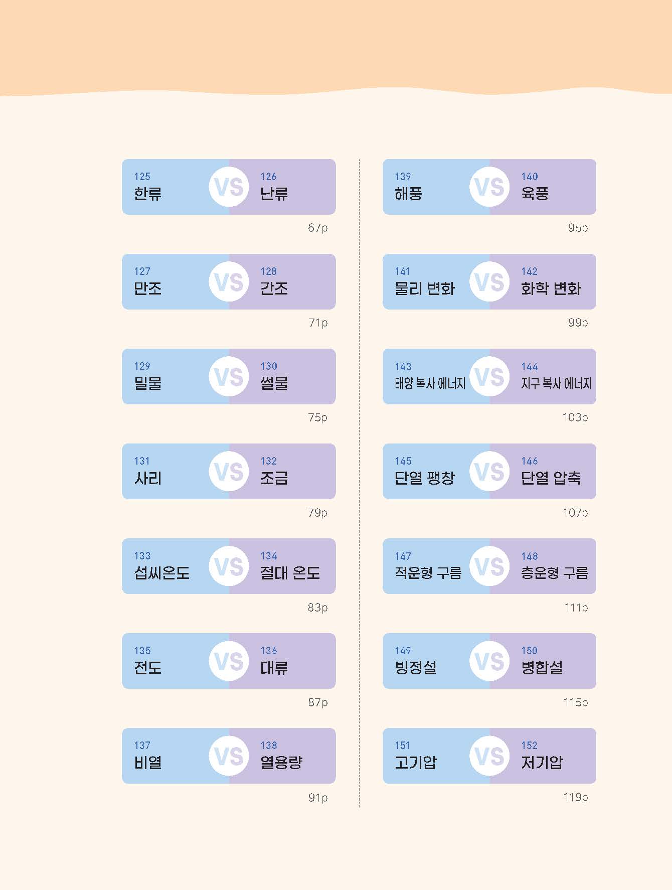Jump to page 67p reference
The width and height of the screenshot is (672, 890).
coord(318,228)
